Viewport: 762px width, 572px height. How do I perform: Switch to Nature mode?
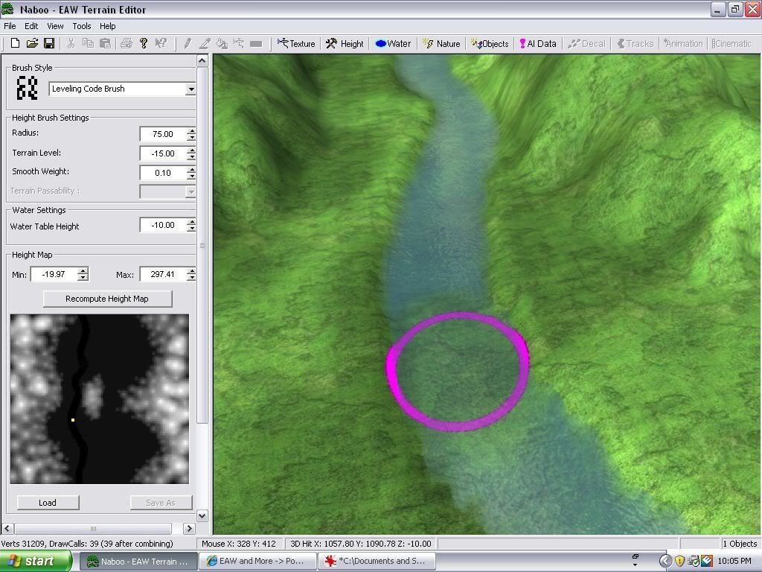click(x=441, y=44)
